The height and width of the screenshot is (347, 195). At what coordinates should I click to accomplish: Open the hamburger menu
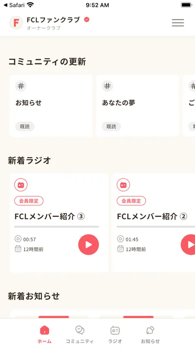point(178,23)
